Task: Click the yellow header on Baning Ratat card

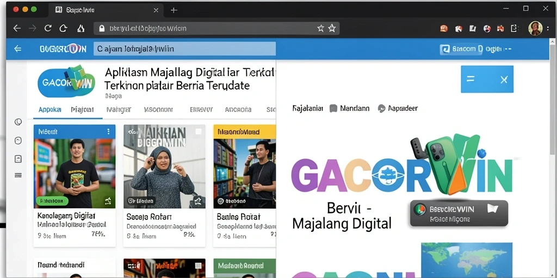Action: pyautogui.click(x=245, y=131)
